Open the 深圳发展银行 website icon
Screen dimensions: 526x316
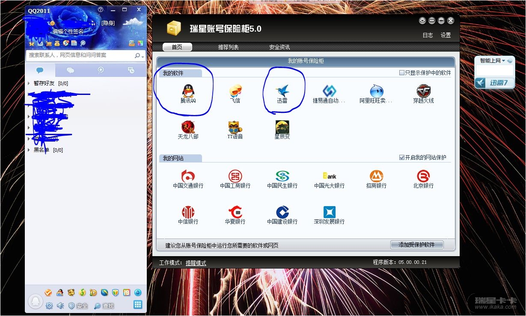coord(329,215)
